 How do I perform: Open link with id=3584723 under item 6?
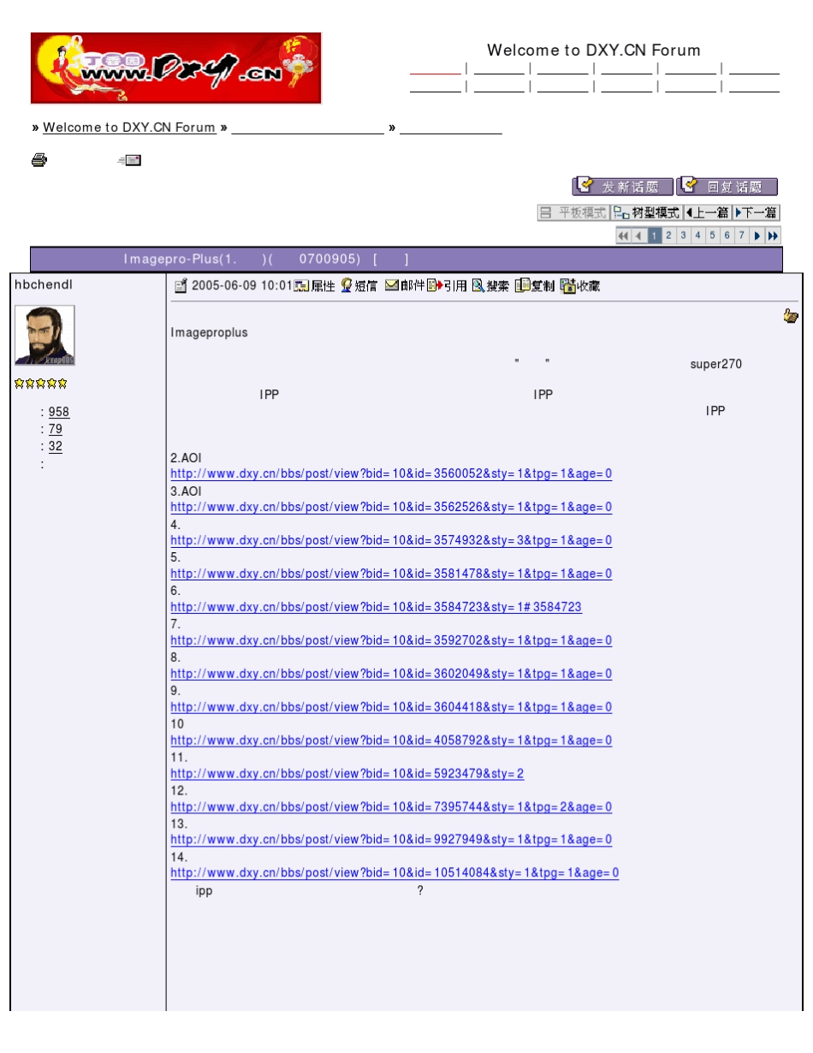coord(376,608)
